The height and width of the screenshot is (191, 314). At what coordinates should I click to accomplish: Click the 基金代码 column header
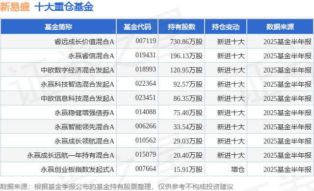(137, 27)
